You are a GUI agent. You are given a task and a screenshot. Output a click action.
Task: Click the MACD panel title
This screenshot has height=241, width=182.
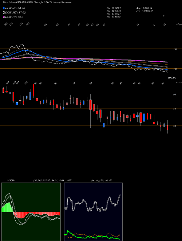point(11,180)
